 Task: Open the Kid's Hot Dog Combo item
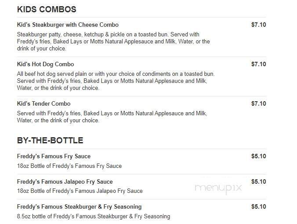pos(45,64)
